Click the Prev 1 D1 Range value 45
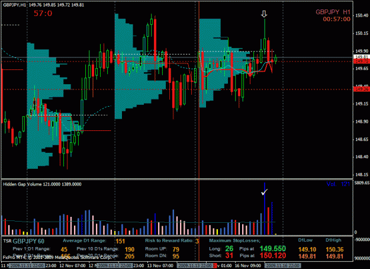The image size is (370, 269). coord(64,249)
